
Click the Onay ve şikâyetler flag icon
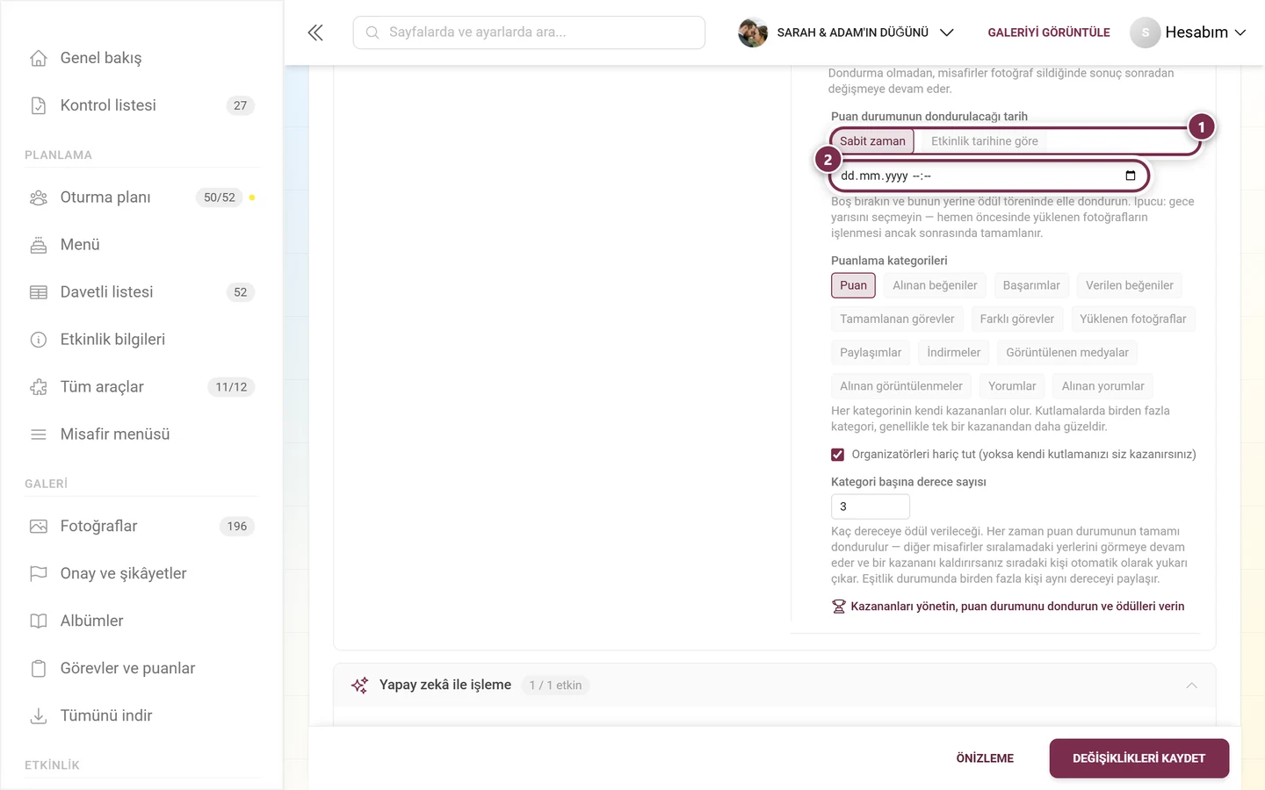pyautogui.click(x=39, y=574)
